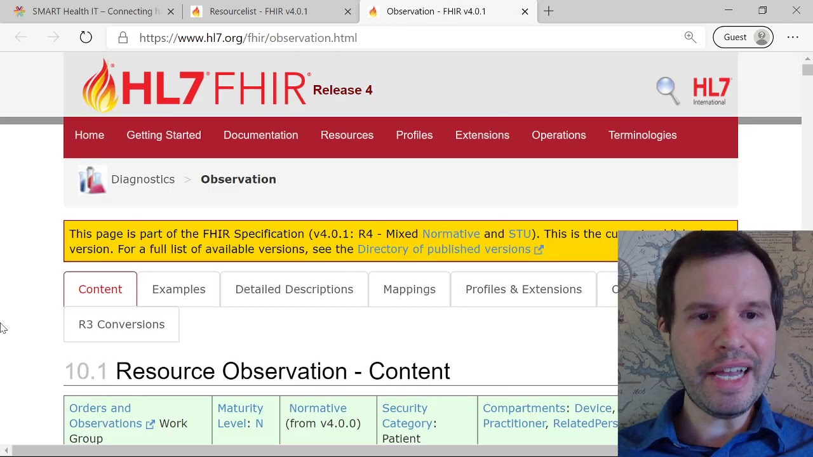Open Directory of published versions link
The image size is (813, 457).
[x=444, y=249]
